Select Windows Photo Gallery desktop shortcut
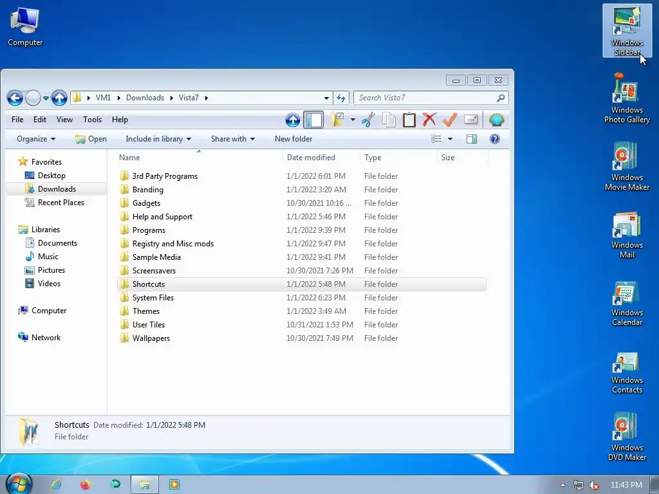The height and width of the screenshot is (494, 659). pyautogui.click(x=627, y=98)
